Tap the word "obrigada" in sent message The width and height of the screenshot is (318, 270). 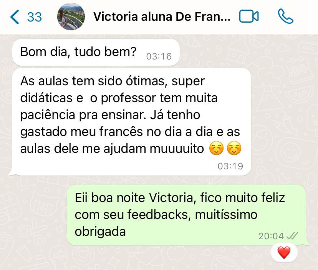(x=100, y=232)
